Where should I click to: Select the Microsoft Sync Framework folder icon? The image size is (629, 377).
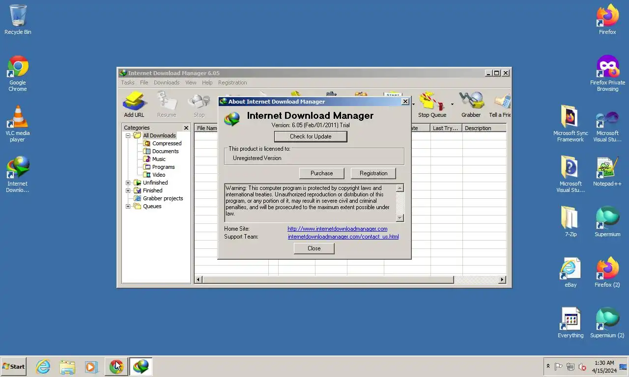(x=571, y=124)
